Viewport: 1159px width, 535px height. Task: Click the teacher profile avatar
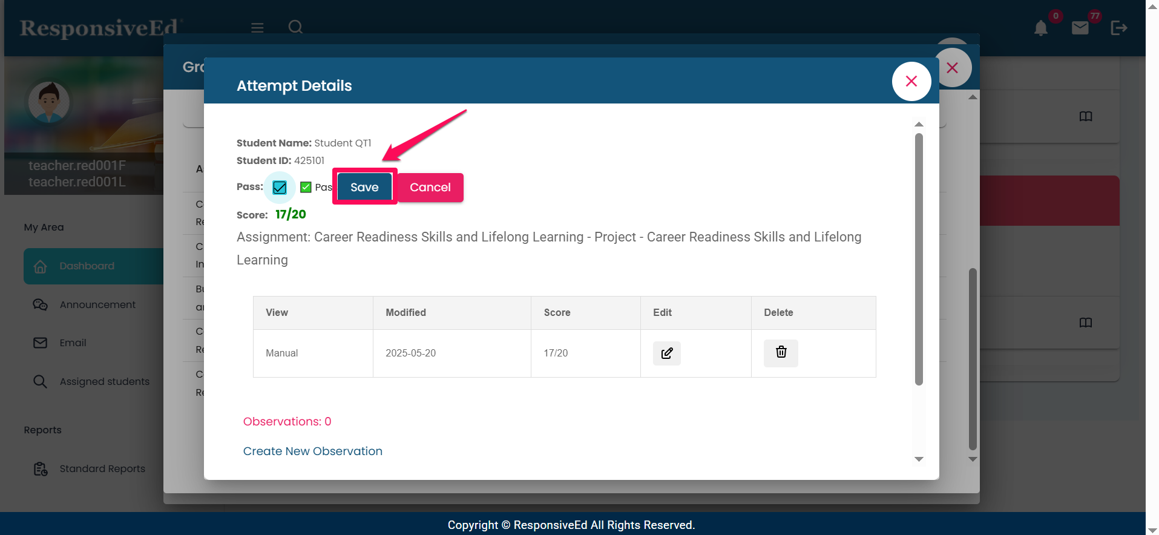49,102
